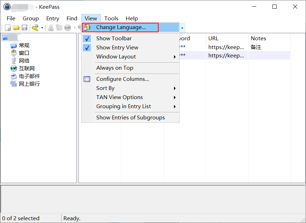Screen dimensions: 306x223
Task: Select the root database folder icon
Action: tap(5, 37)
